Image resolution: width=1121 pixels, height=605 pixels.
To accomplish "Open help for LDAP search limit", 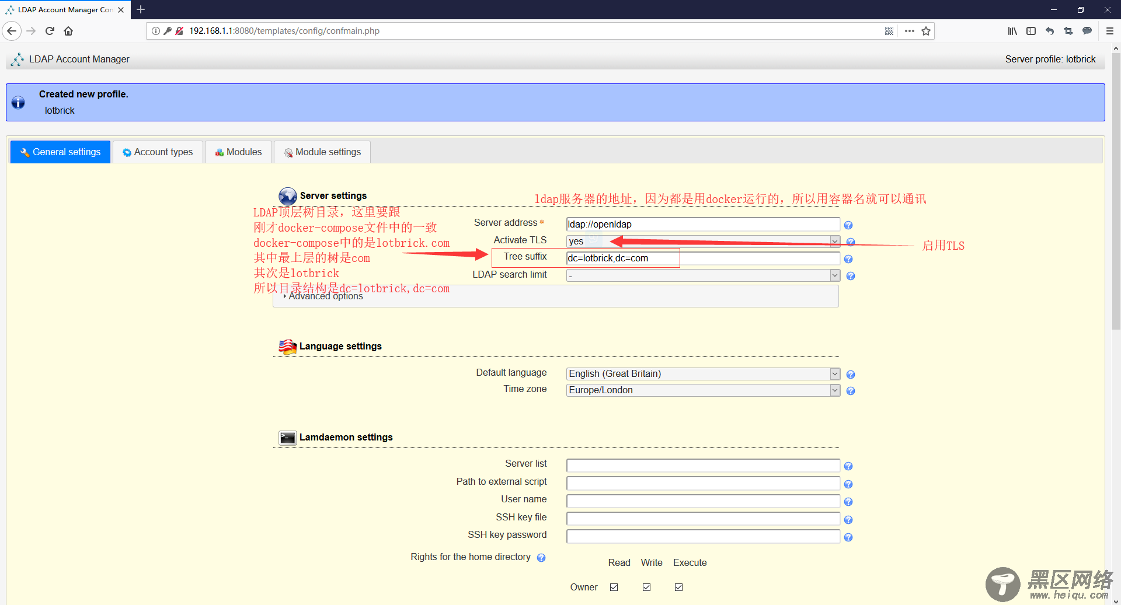I will point(851,276).
